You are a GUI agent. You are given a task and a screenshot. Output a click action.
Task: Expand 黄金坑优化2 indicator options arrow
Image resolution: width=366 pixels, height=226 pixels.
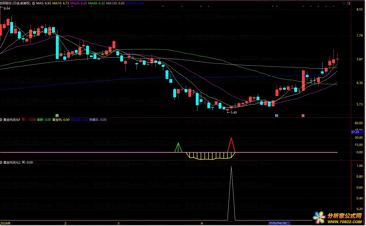point(1,163)
